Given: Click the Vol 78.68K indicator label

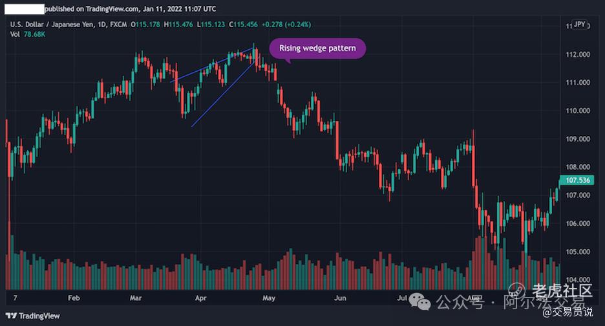Looking at the screenshot, I should click(x=27, y=34).
